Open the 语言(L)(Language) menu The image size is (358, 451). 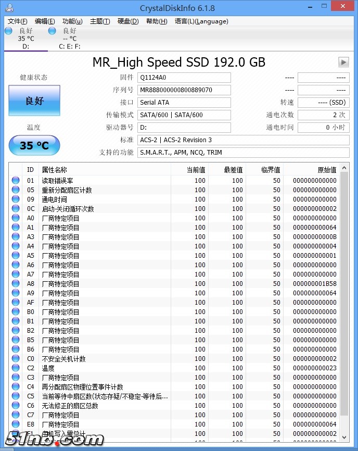click(201, 21)
